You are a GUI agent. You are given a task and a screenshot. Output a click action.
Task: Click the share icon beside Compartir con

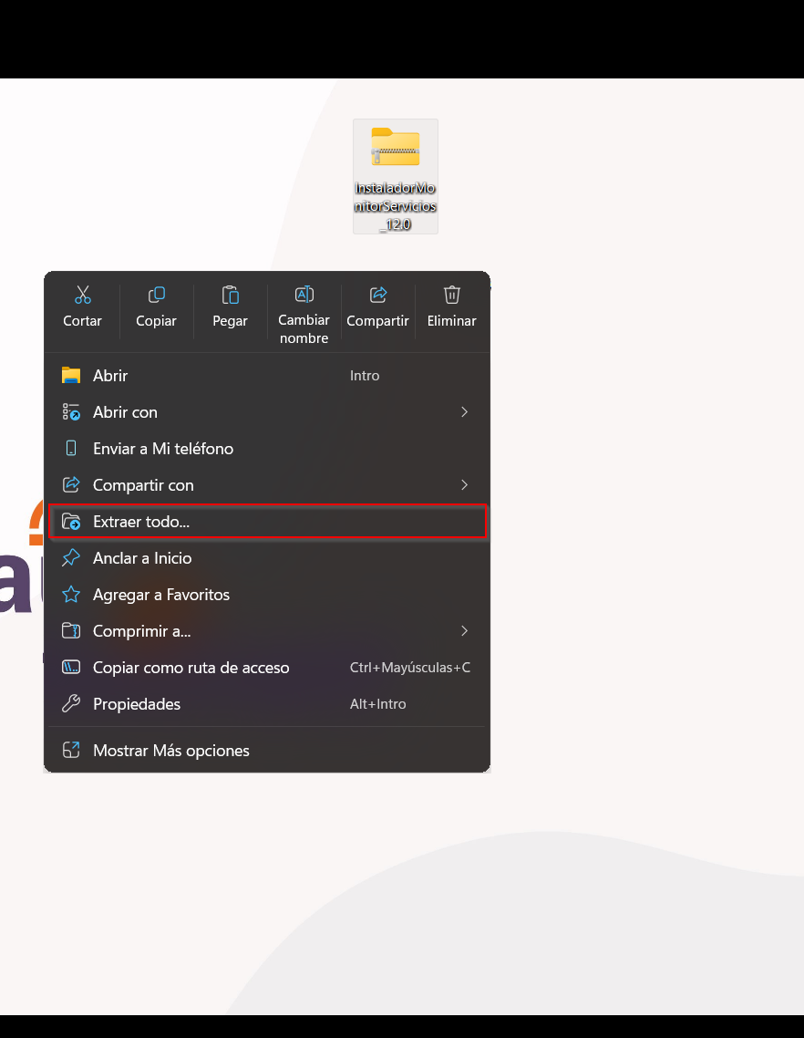(71, 484)
